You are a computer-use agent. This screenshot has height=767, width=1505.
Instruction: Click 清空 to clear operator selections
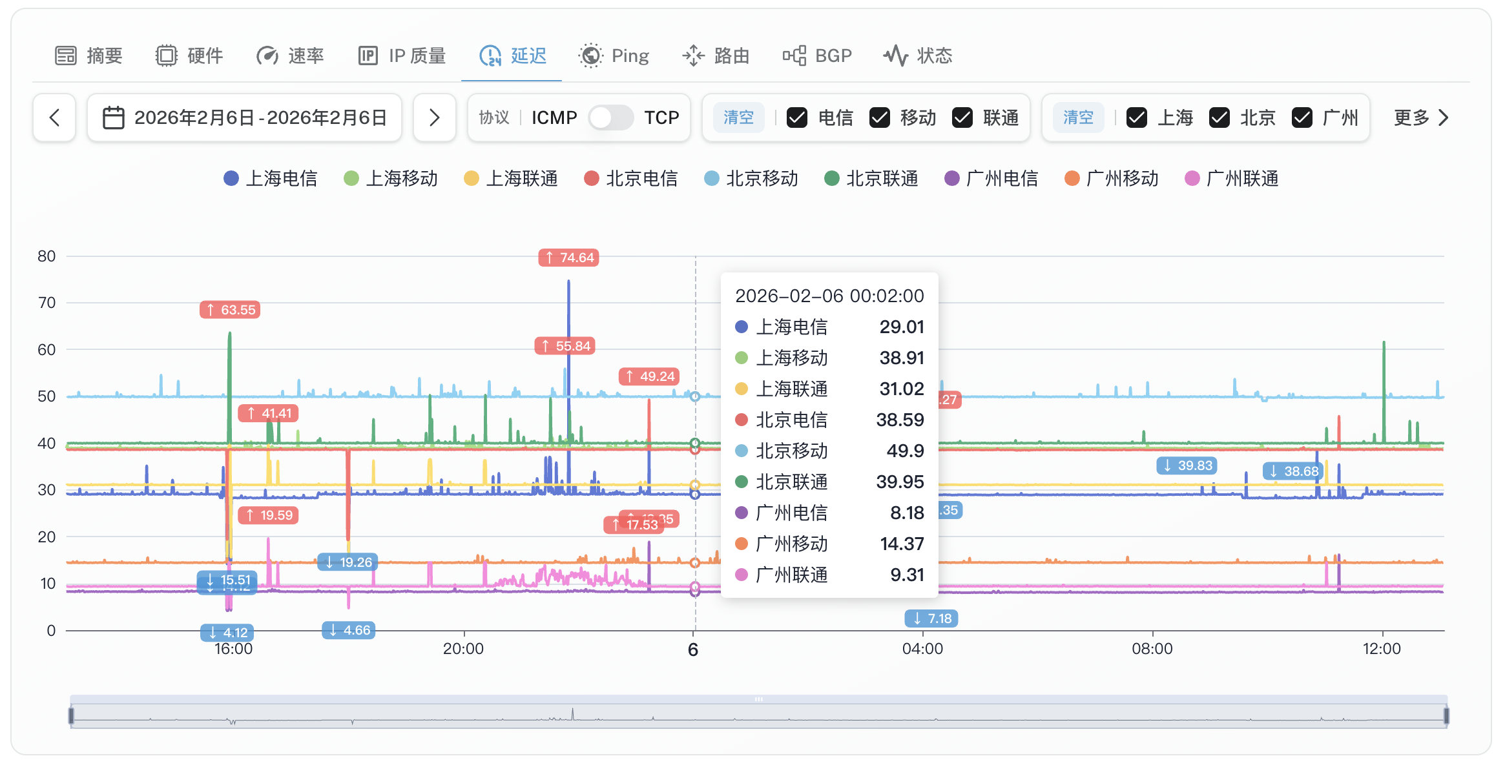tap(738, 118)
